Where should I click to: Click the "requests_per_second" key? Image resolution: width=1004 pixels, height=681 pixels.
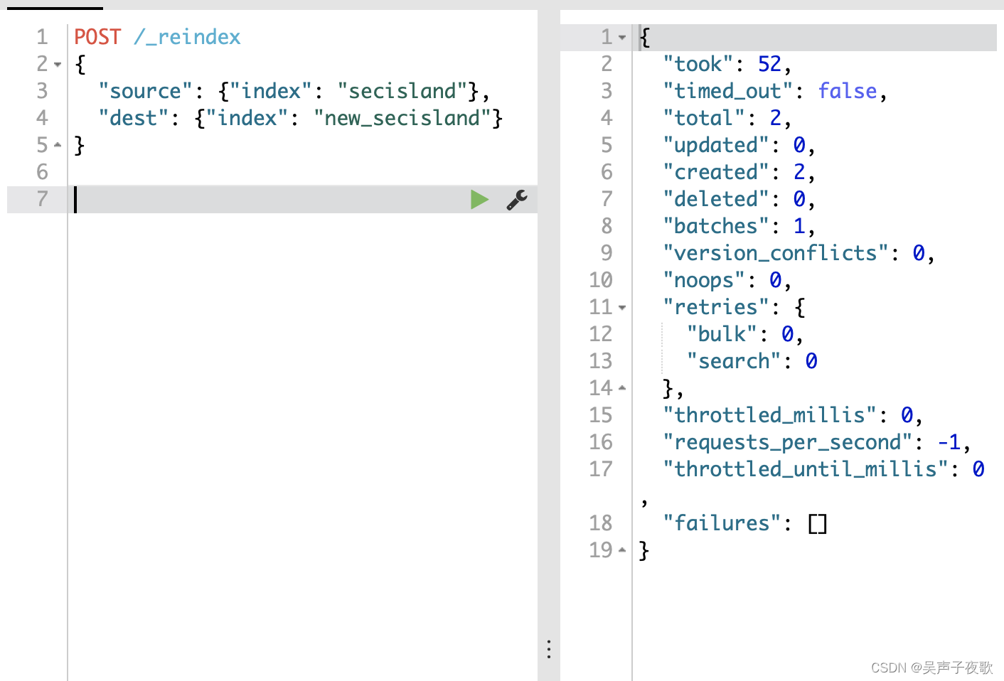pyautogui.click(x=787, y=442)
